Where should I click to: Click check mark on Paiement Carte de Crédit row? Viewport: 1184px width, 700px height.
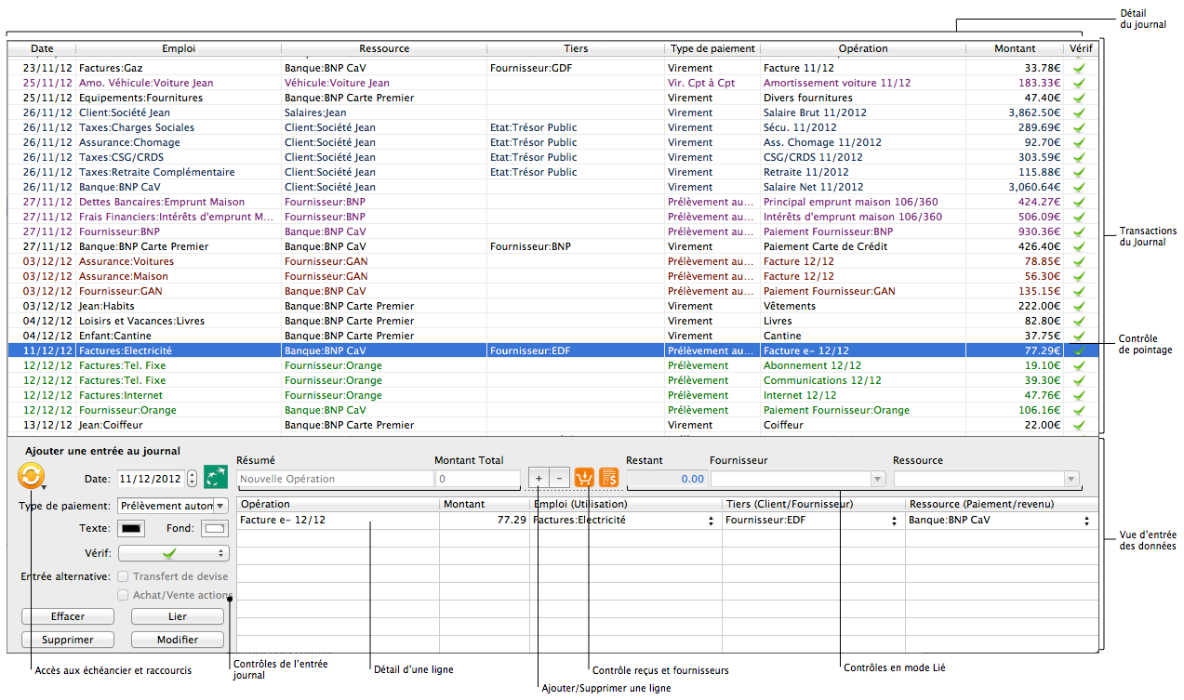point(1080,246)
